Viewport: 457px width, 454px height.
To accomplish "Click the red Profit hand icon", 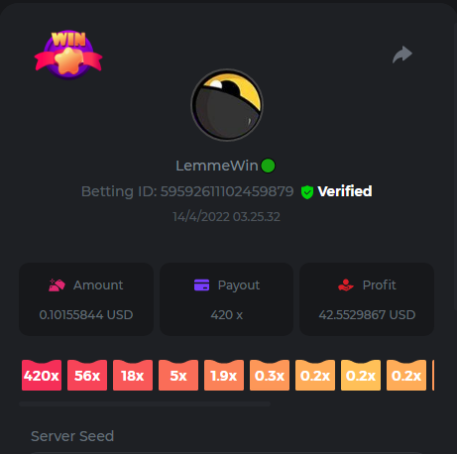I will [x=346, y=284].
